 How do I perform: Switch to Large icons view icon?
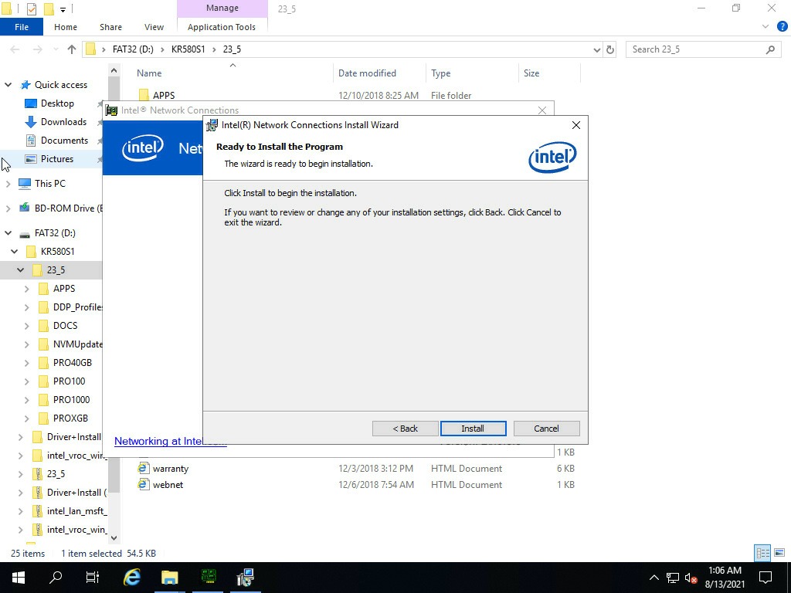pyautogui.click(x=779, y=553)
